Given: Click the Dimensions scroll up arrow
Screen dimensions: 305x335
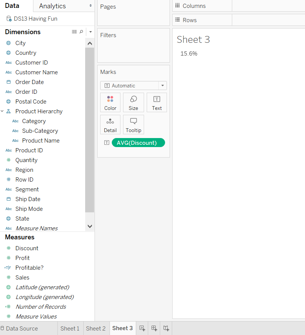Looking at the screenshot, I should 90,44.
